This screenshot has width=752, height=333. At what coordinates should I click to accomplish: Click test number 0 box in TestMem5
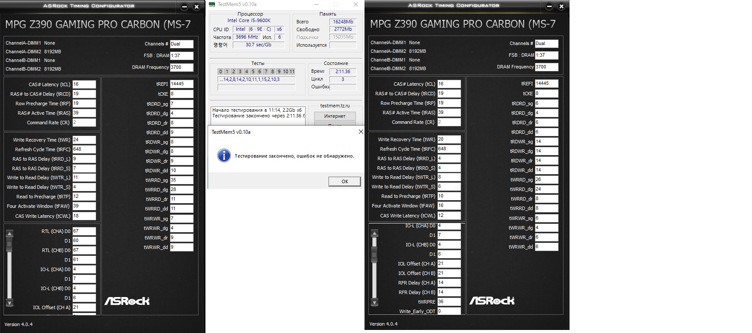coord(221,71)
